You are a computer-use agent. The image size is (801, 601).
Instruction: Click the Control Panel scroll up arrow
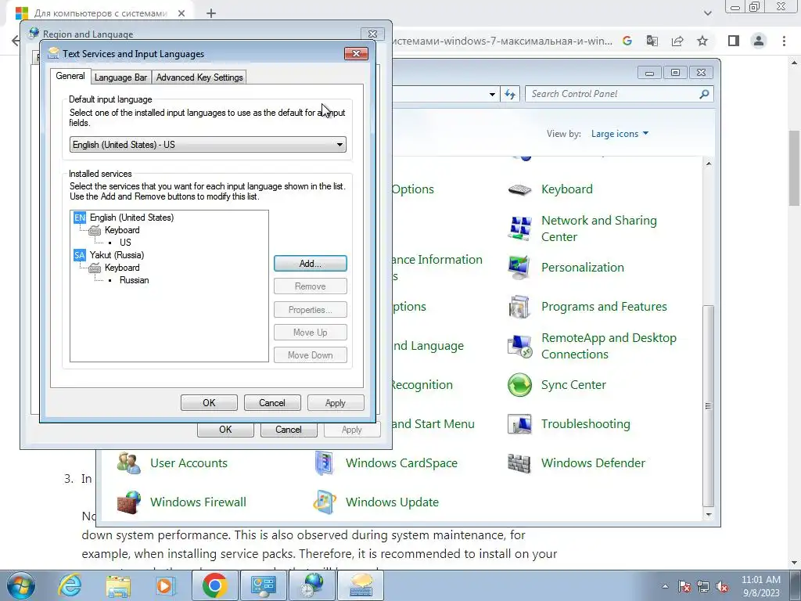(708, 164)
